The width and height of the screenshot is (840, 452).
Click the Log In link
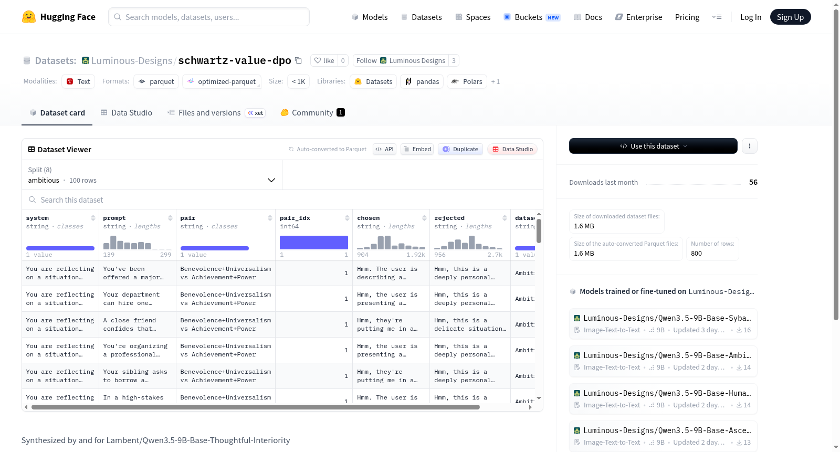[751, 17]
